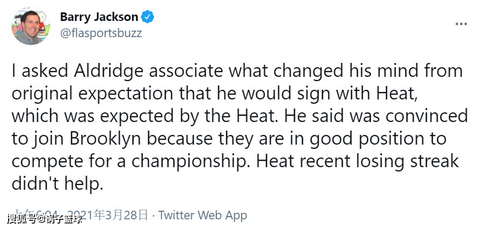478x229 pixels.
Task: Click the last tweet line "didn't help."
Action: [55, 184]
